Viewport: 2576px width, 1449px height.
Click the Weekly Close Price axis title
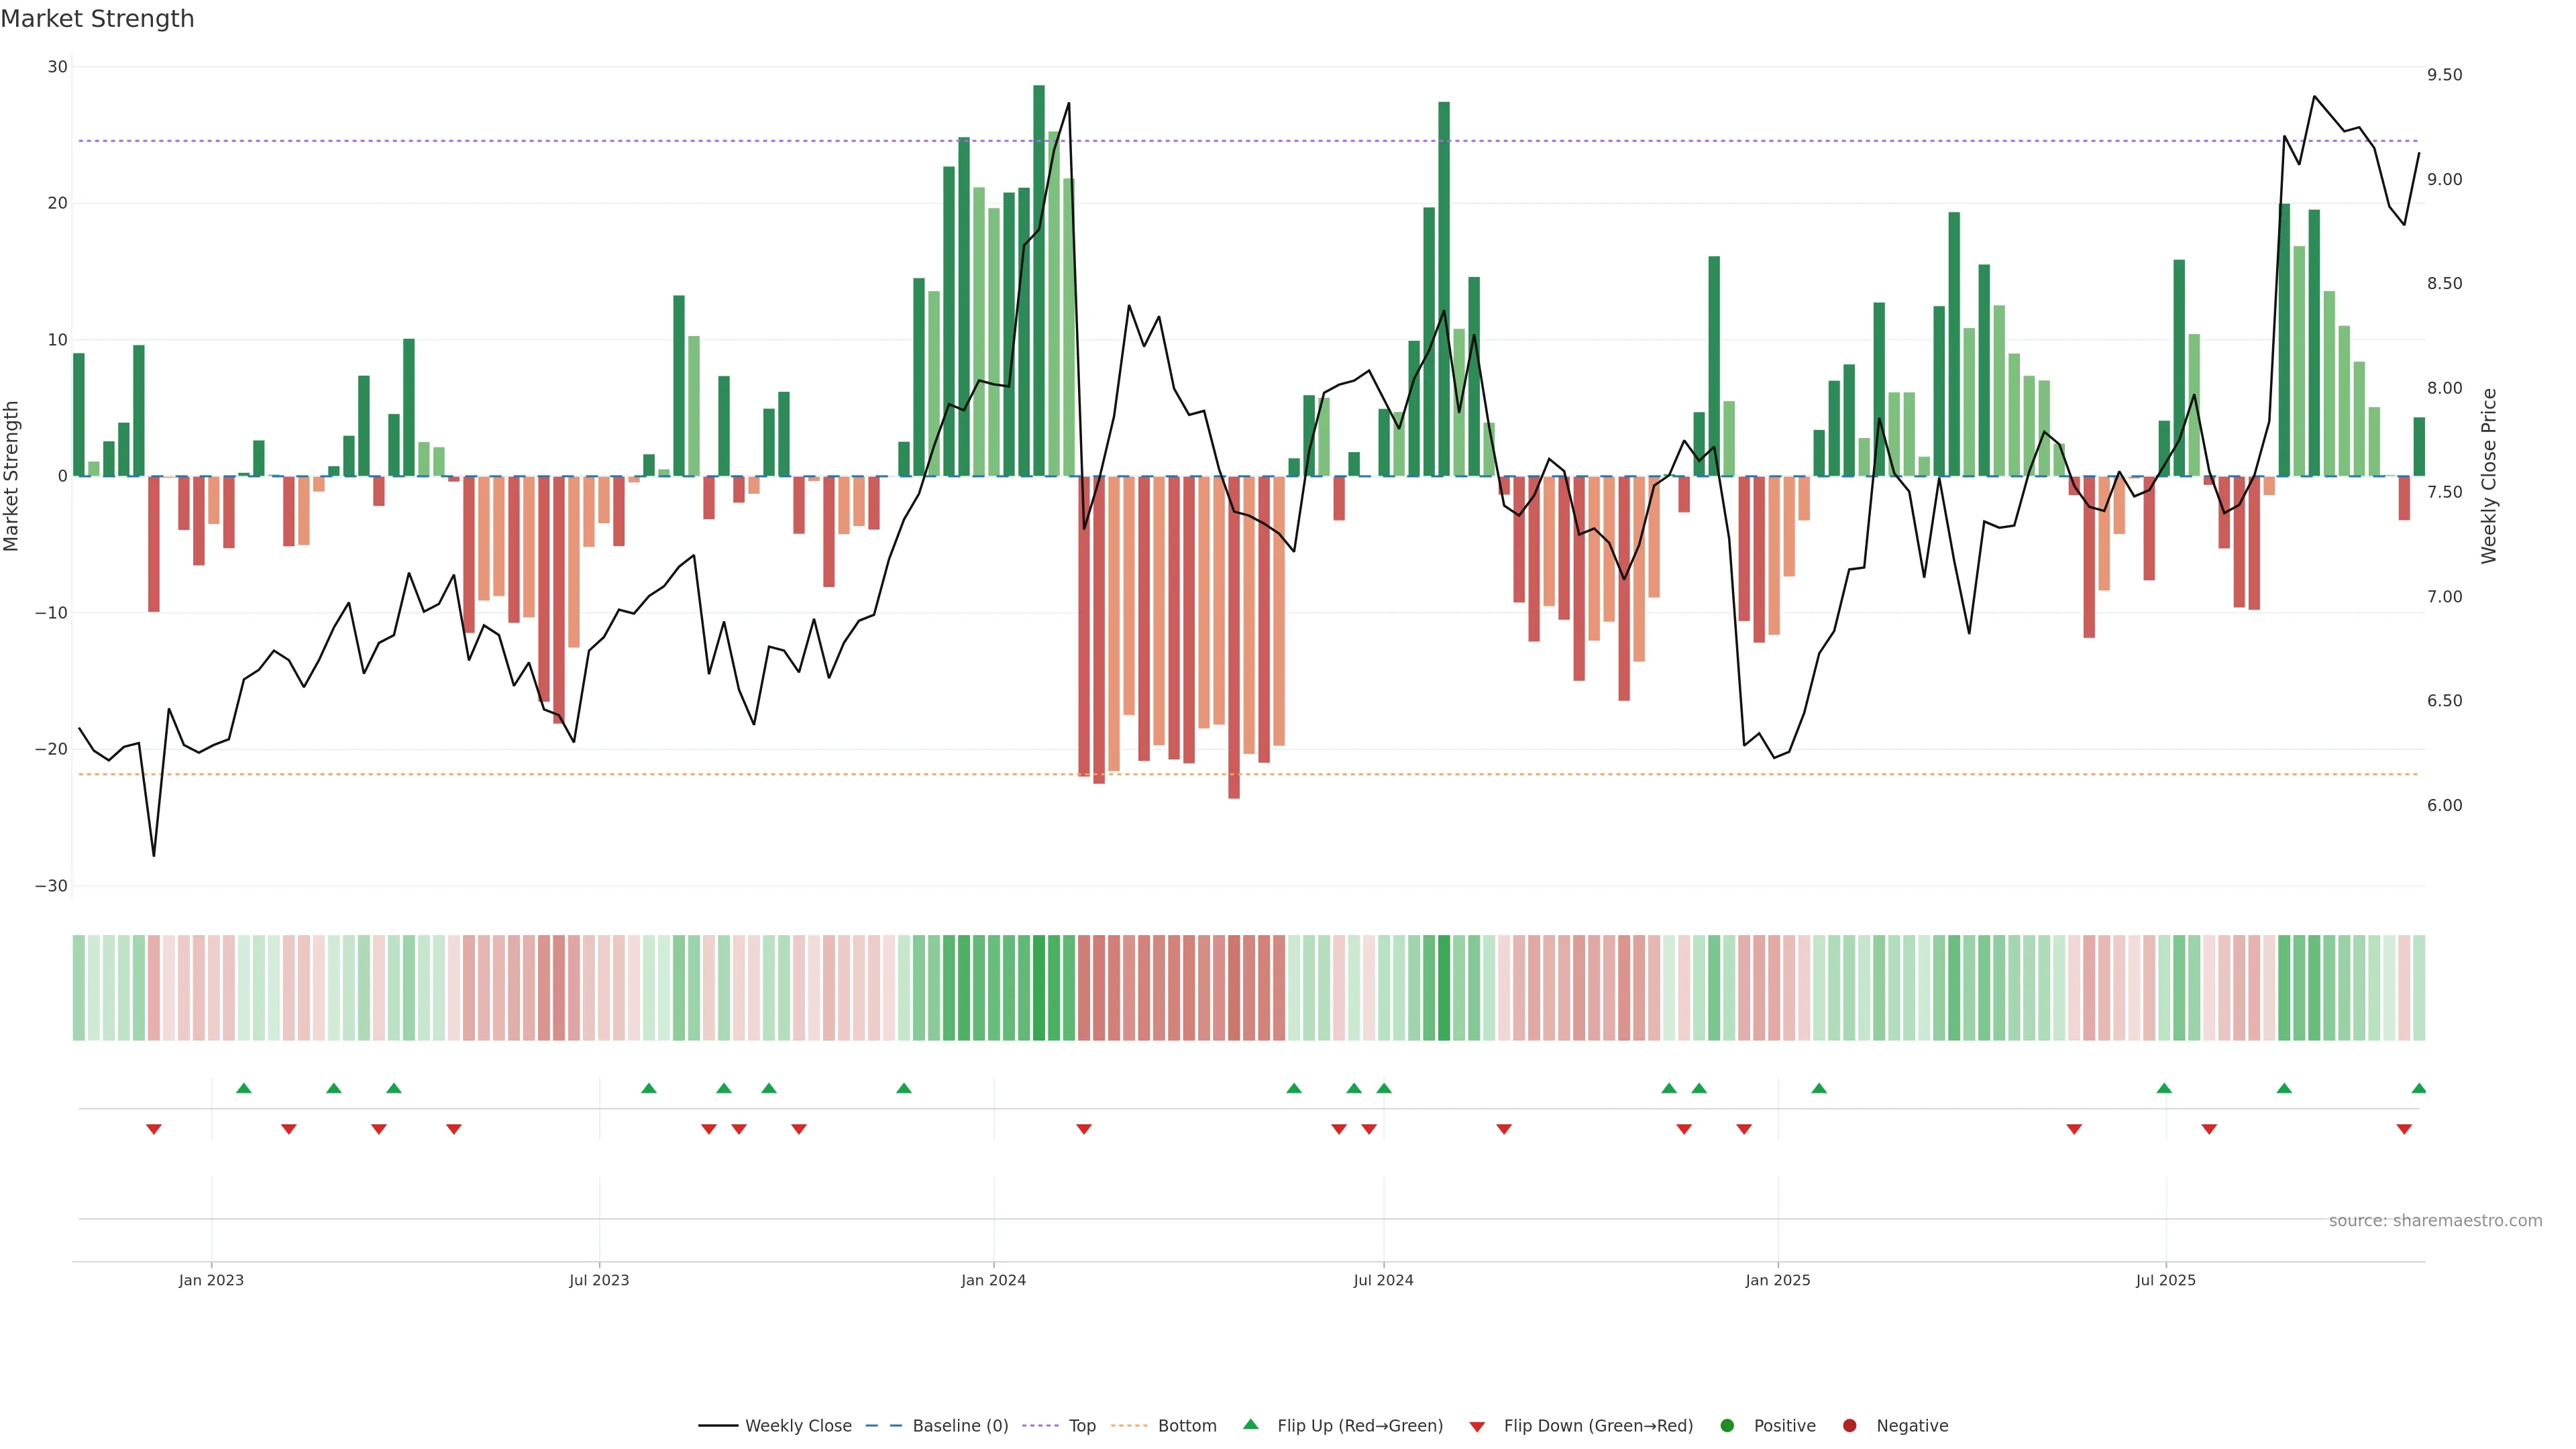tap(2489, 476)
